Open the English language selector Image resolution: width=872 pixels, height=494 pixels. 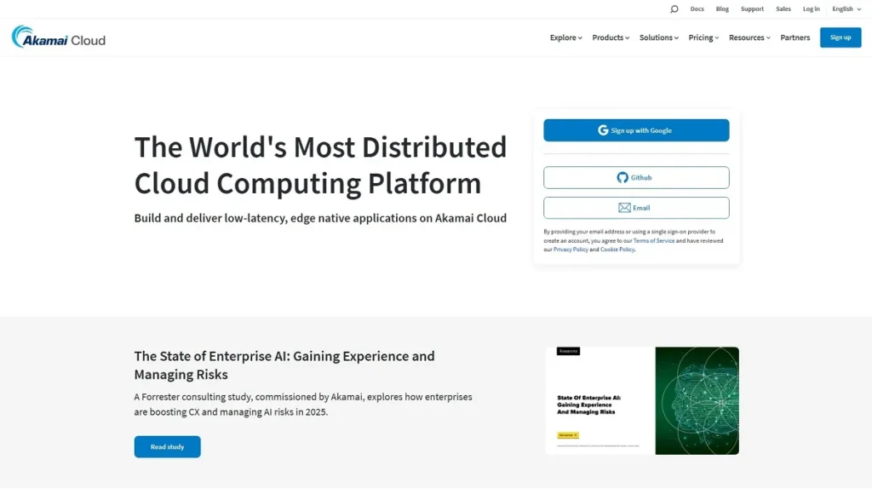pos(845,9)
